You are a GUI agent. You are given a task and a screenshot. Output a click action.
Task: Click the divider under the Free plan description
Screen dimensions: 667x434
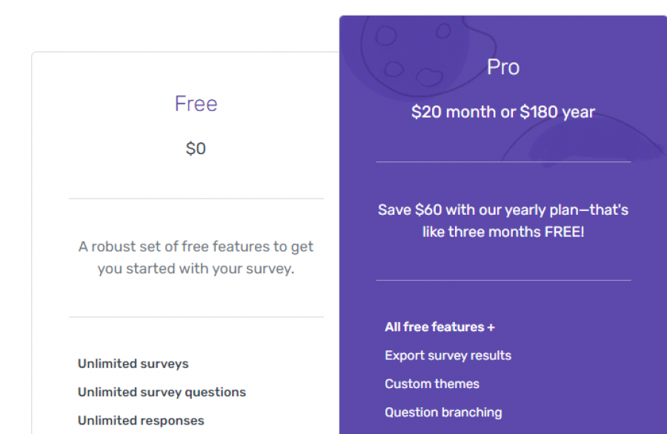(196, 317)
